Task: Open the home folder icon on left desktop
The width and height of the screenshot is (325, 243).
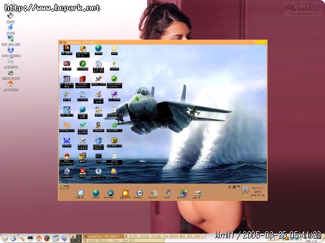Action: point(10,84)
